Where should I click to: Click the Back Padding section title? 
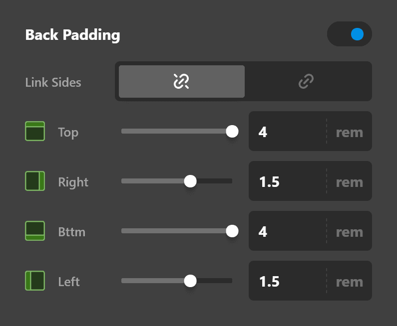click(x=72, y=35)
